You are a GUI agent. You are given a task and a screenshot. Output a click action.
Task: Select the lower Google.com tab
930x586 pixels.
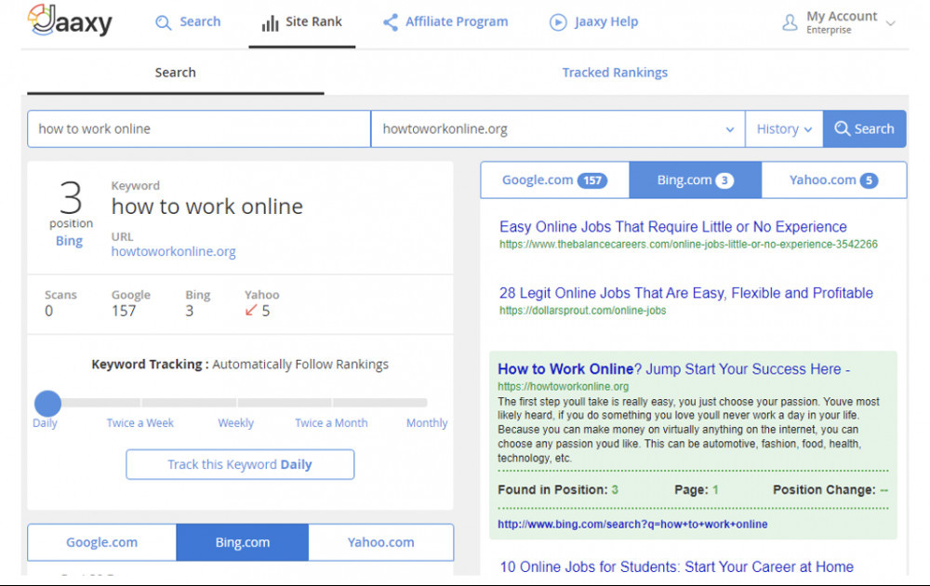pyautogui.click(x=102, y=542)
